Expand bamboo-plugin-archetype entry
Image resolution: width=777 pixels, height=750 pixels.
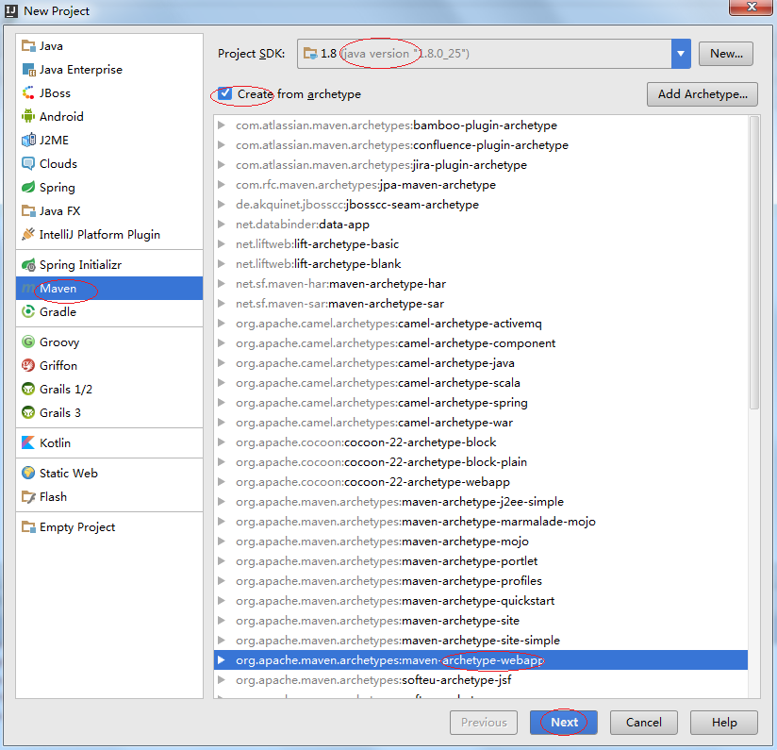(x=222, y=125)
